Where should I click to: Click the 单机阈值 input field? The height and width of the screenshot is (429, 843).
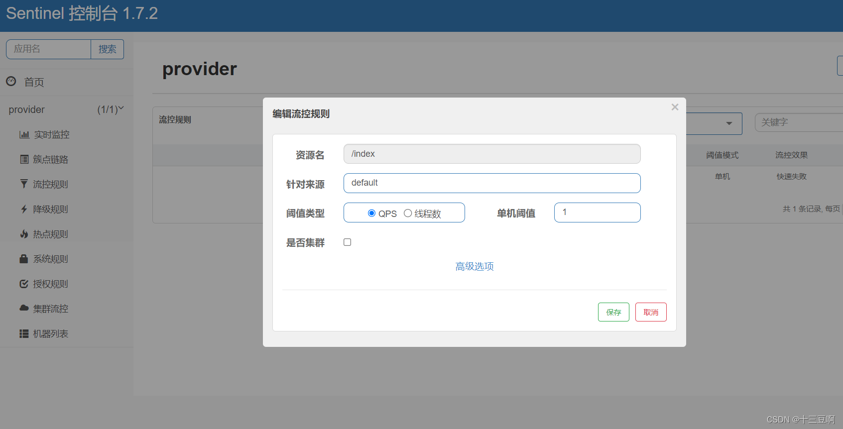click(x=598, y=213)
